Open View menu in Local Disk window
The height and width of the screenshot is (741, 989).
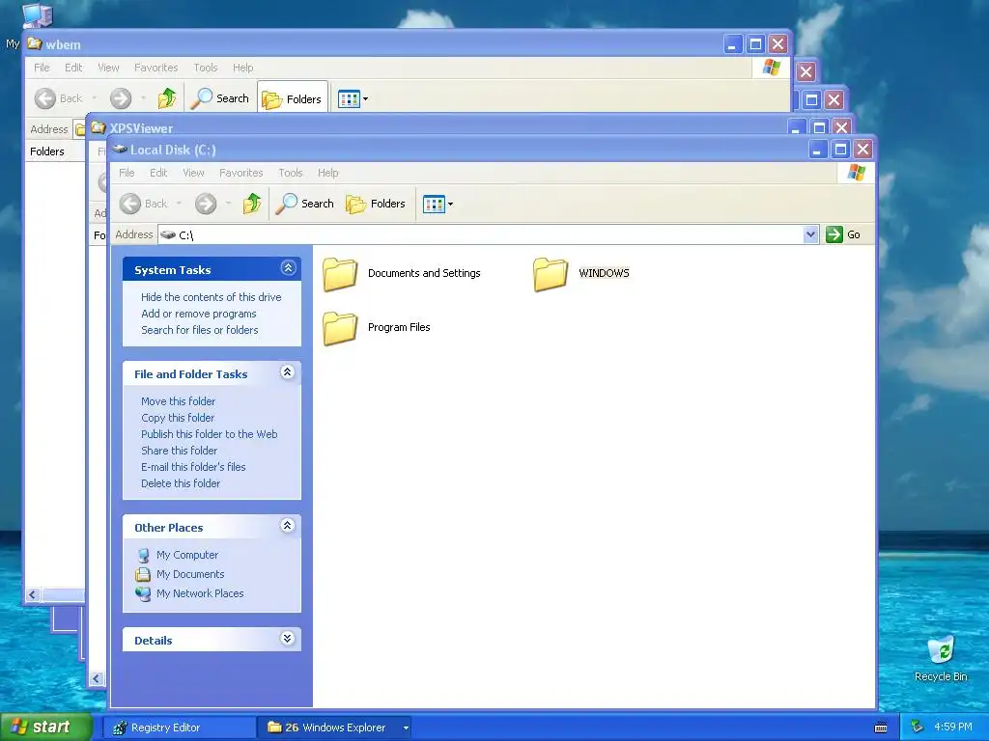193,173
